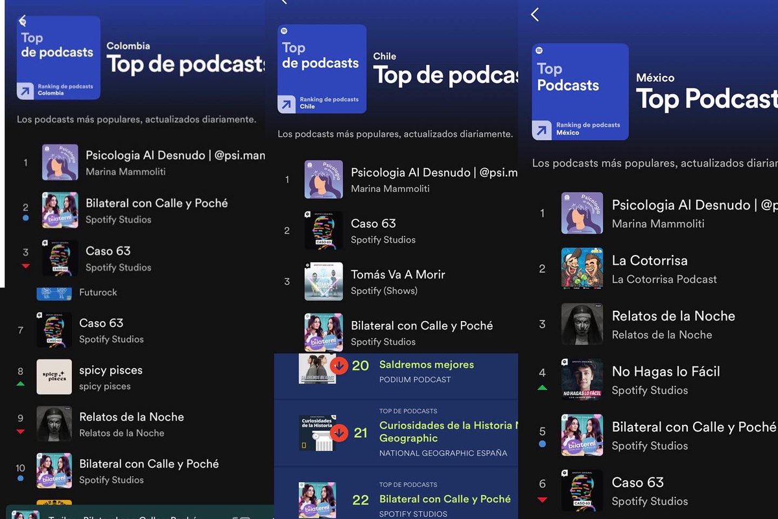The image size is (778, 519).
Task: Click 'Colombia' label above chart title
Action: 128,46
